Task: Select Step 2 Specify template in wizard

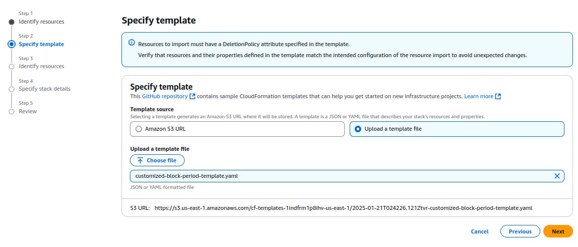Action: (x=41, y=44)
